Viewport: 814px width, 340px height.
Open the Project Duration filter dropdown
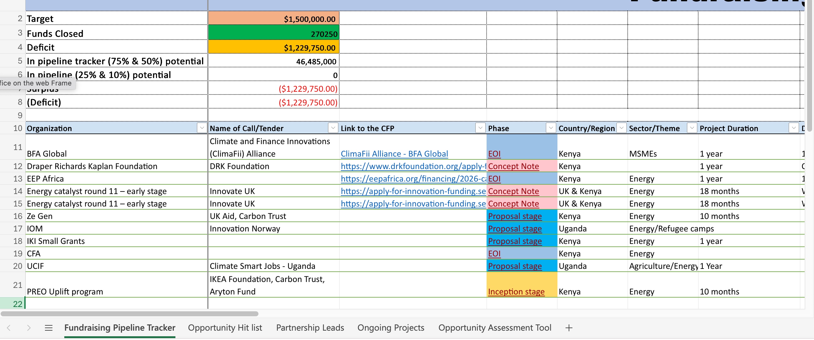point(794,128)
